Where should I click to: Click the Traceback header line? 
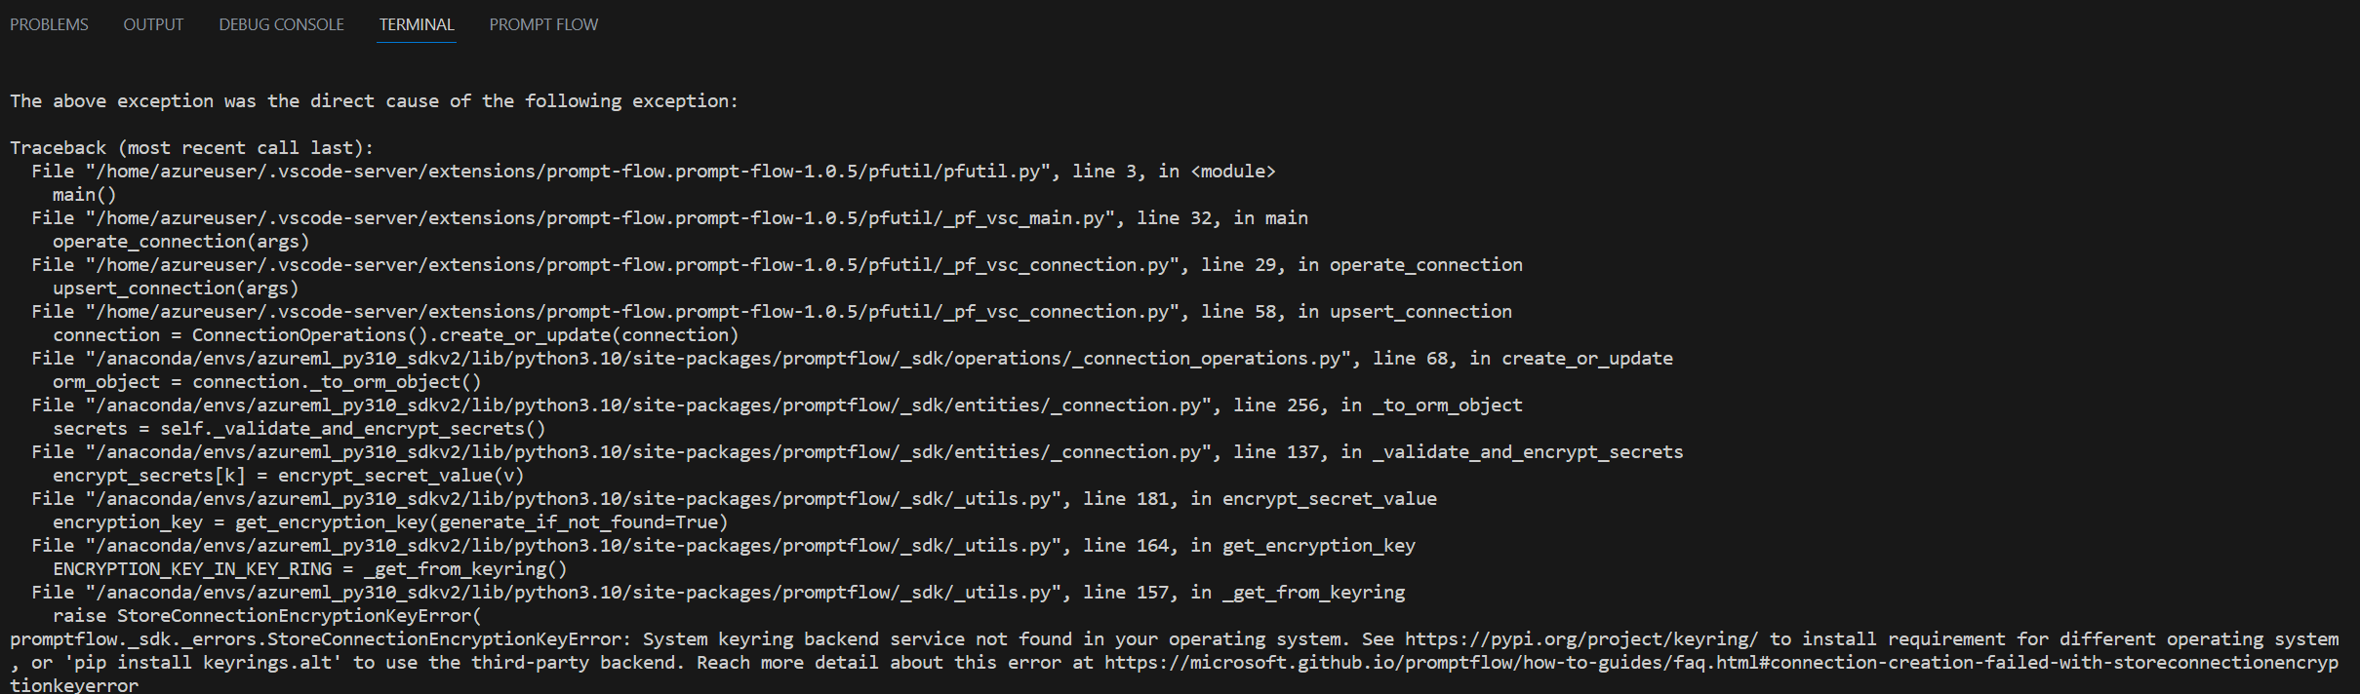(192, 147)
